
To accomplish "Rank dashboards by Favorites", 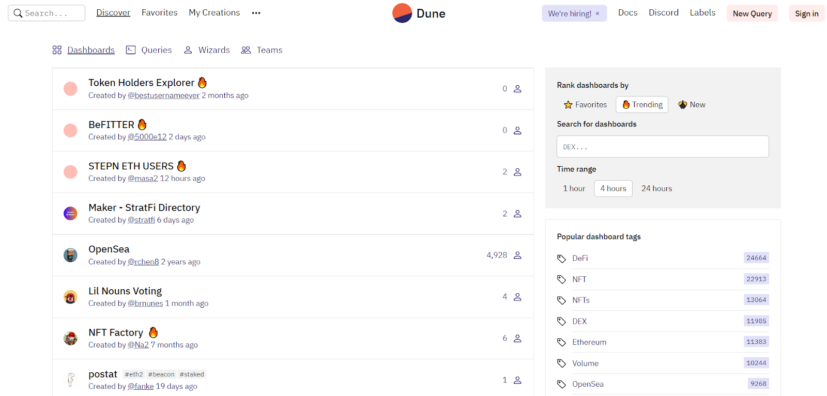I will (585, 105).
